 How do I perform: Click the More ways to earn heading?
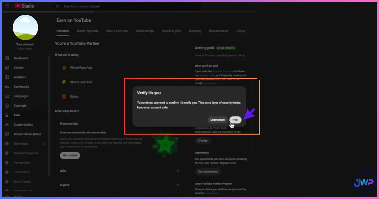(x=67, y=111)
